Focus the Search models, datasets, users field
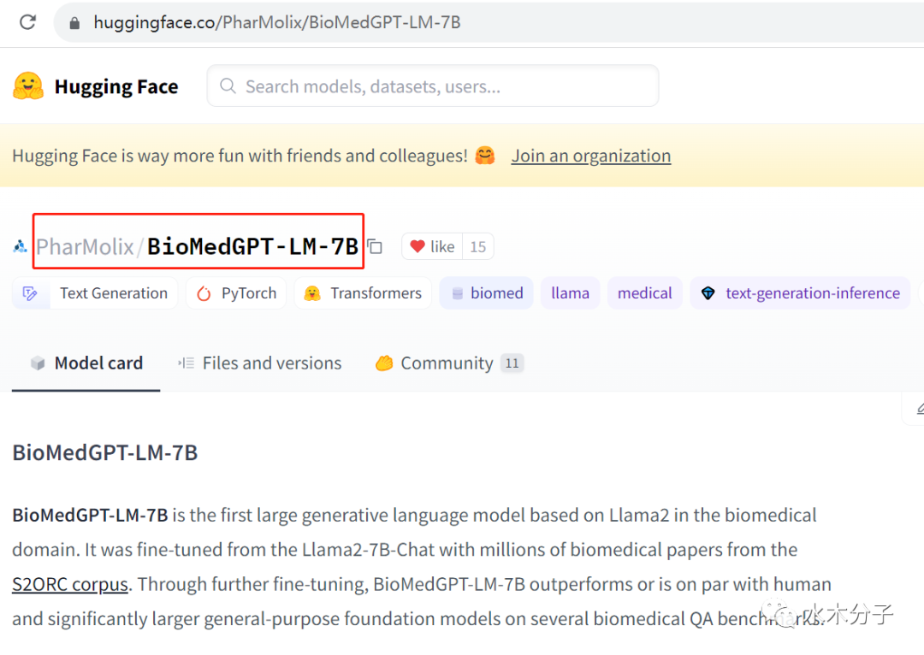This screenshot has height=655, width=924. tap(433, 86)
